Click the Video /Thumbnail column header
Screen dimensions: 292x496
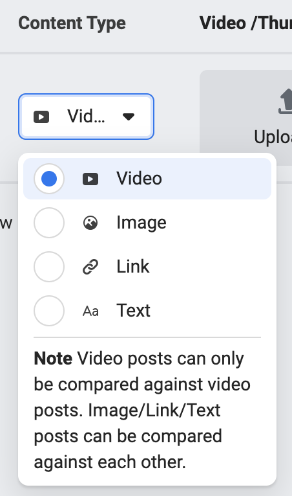[x=245, y=23]
